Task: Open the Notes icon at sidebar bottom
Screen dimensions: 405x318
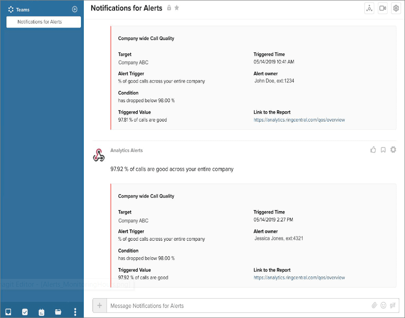Action: (8, 312)
